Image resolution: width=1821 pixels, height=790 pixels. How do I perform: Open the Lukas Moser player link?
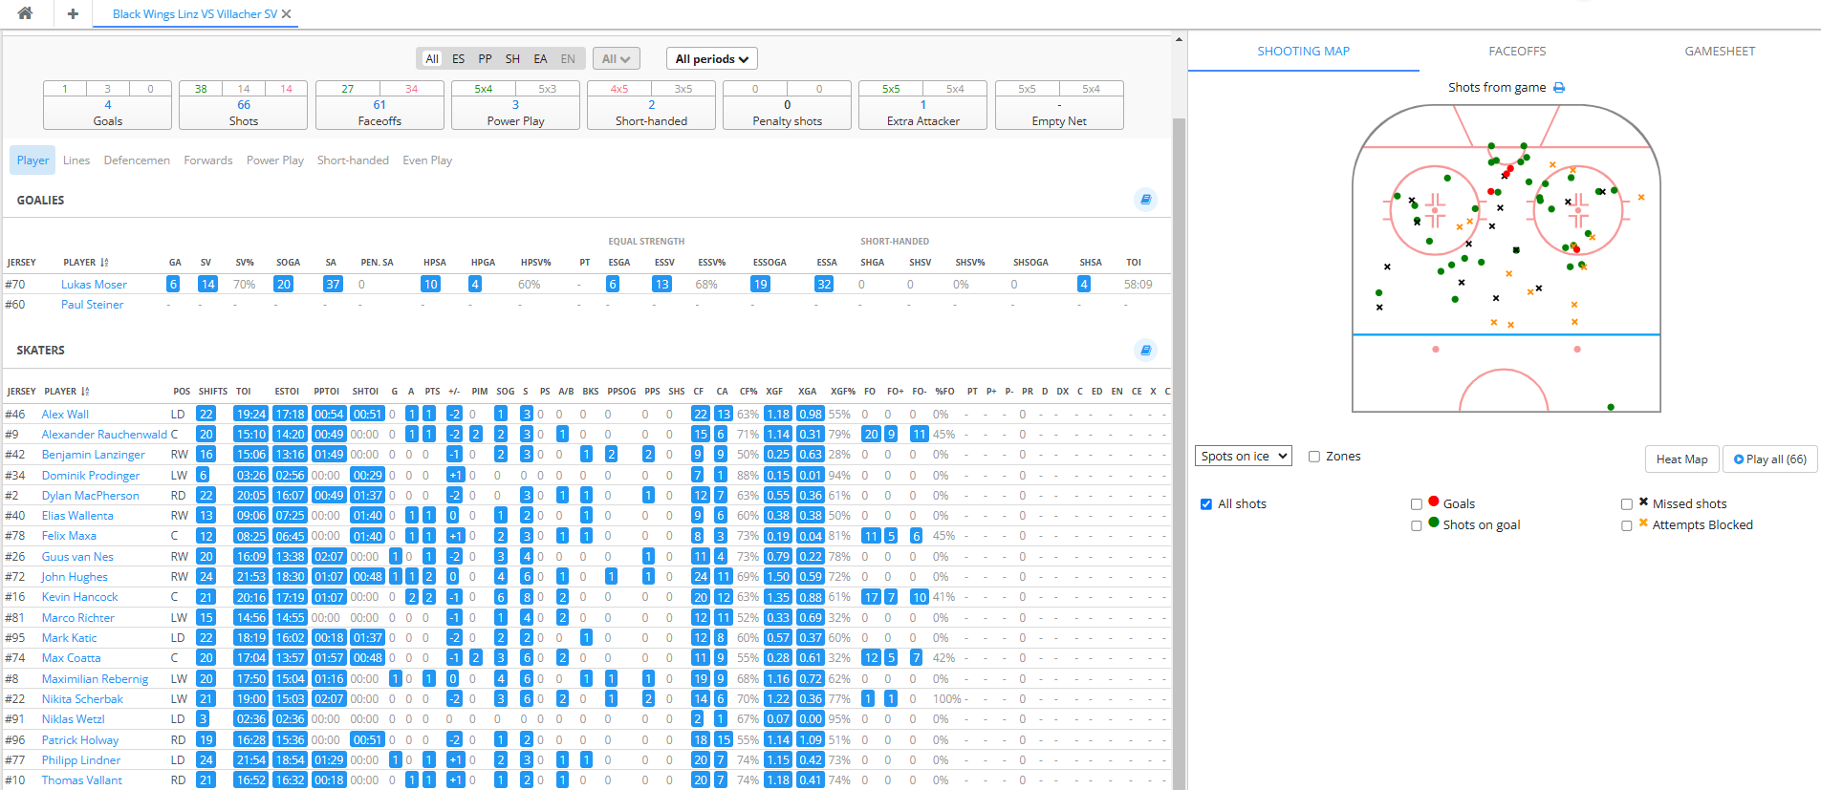point(94,285)
